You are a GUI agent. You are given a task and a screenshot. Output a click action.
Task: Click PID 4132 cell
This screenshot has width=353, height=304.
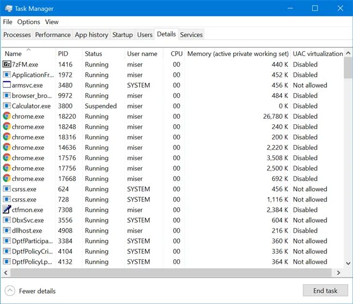point(65,262)
